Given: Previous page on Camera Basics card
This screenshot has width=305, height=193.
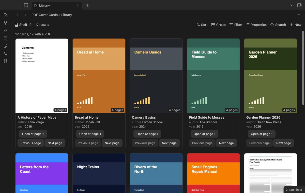Looking at the screenshot, I should (145, 143).
